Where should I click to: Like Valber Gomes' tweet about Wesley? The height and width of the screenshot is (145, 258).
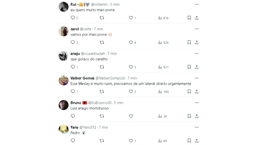pyautogui.click(x=131, y=91)
